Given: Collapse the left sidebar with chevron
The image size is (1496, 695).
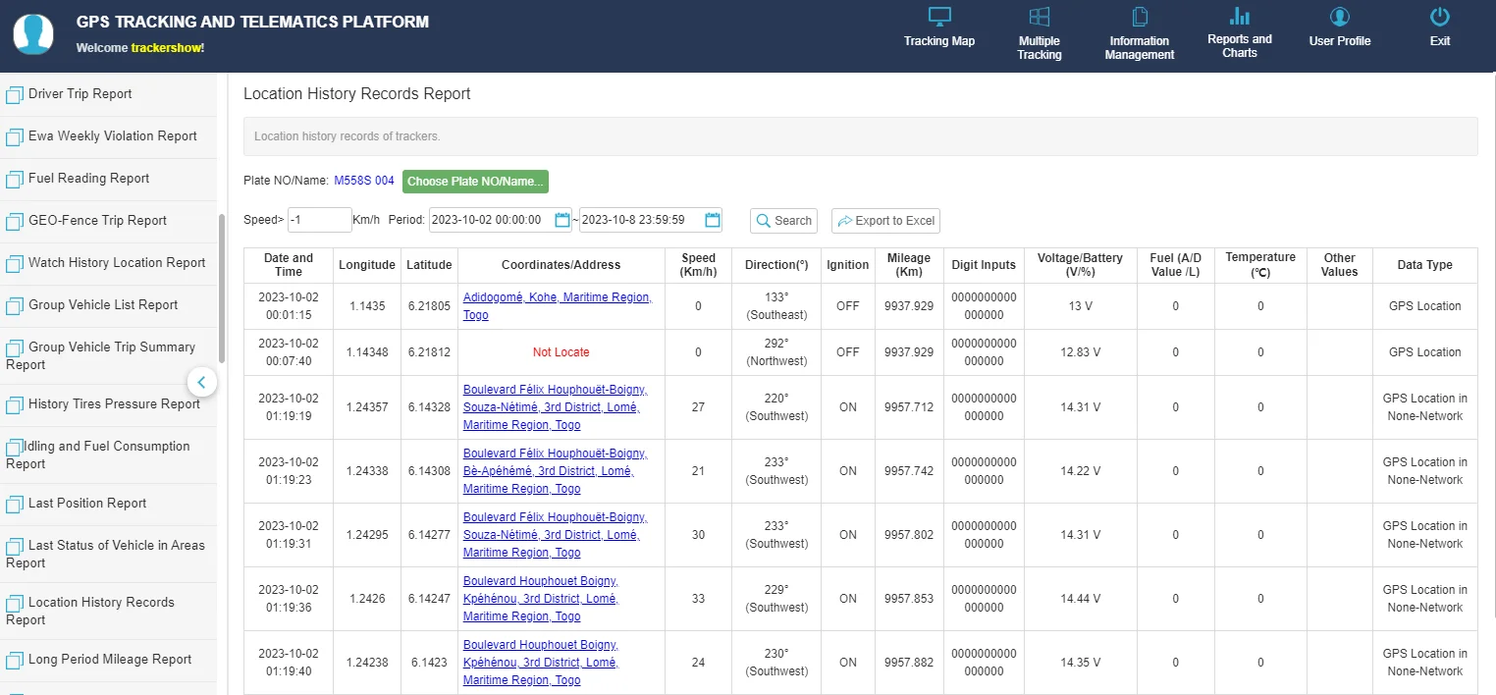Looking at the screenshot, I should [x=201, y=382].
